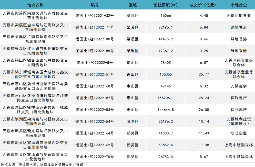Select the cell 锡国土(经)2022-51号

(95, 74)
